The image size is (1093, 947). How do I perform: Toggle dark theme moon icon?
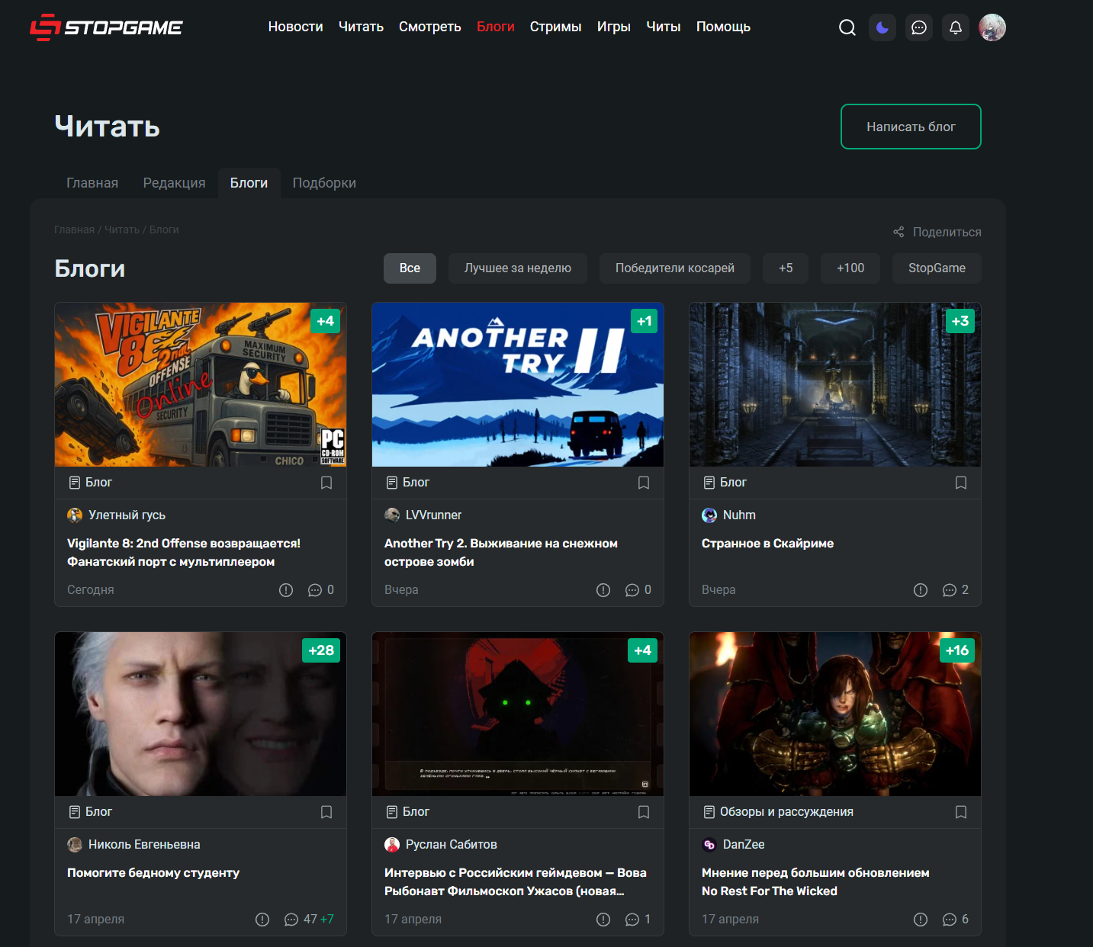pyautogui.click(x=882, y=27)
